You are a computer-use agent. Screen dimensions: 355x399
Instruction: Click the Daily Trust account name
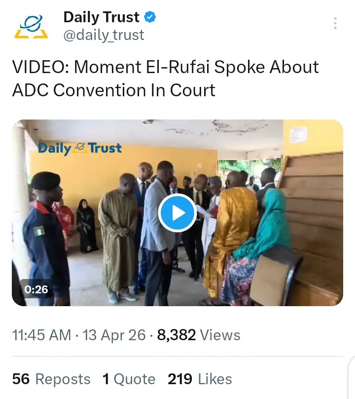click(101, 17)
